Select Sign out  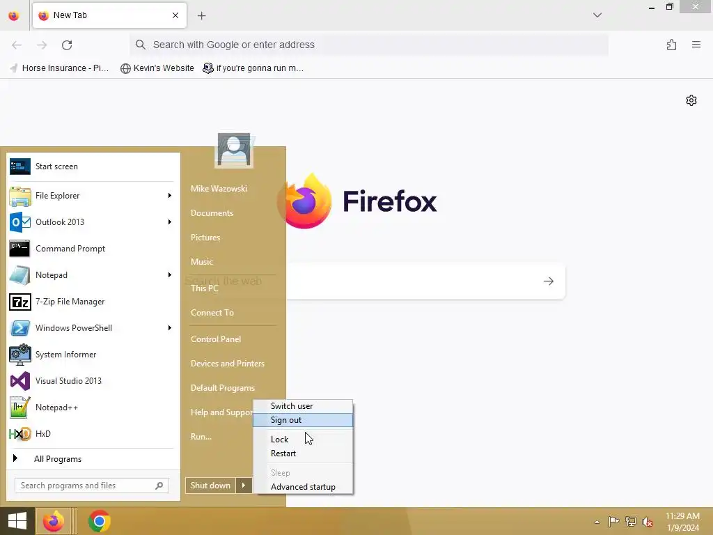click(x=303, y=420)
